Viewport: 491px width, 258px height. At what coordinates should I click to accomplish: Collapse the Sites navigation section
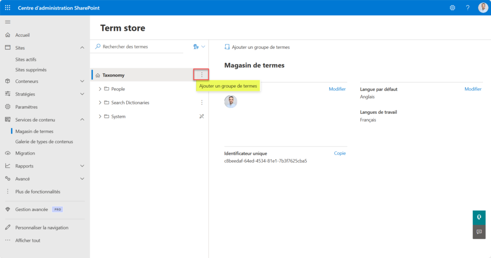(82, 48)
